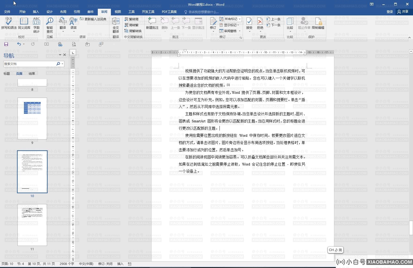
Task: Open print preview from quick toolbar
Action: coord(74,44)
